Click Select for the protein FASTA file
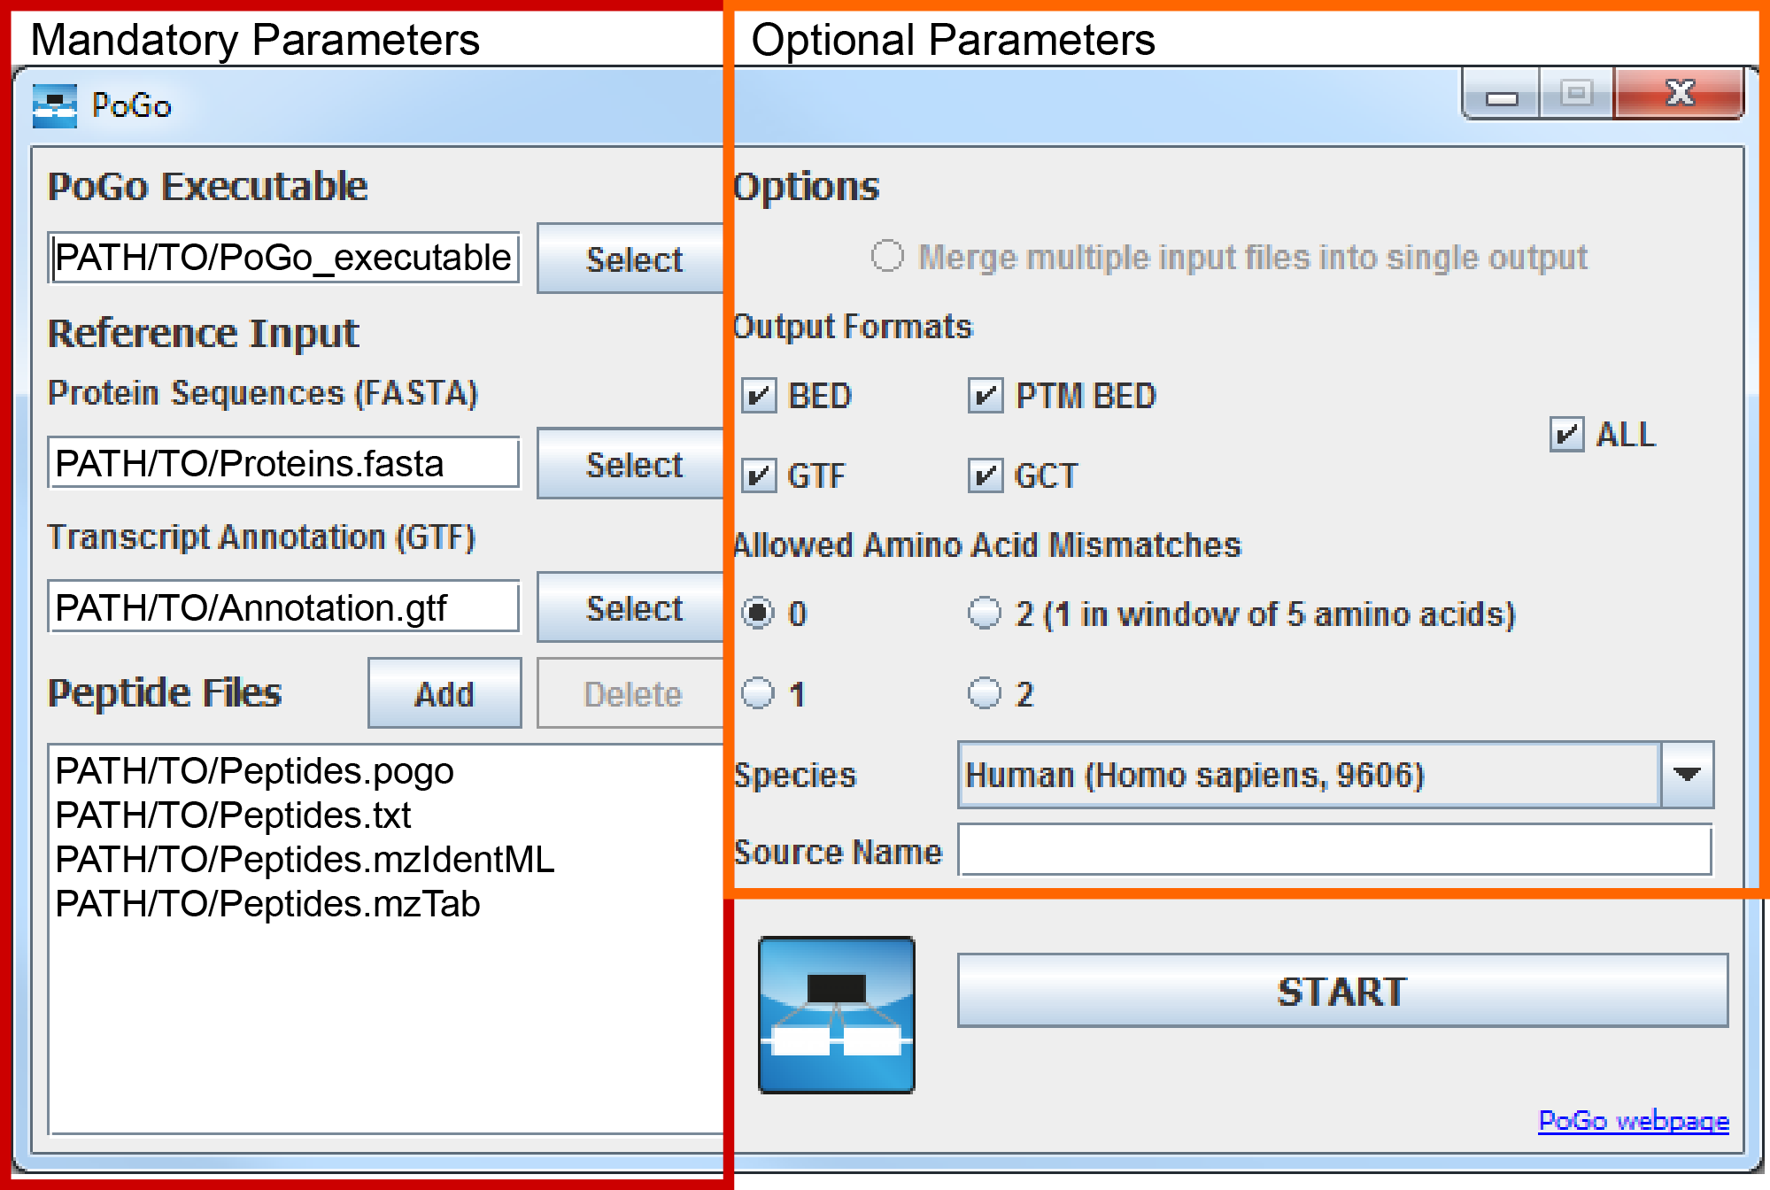The height and width of the screenshot is (1190, 1770). point(632,464)
